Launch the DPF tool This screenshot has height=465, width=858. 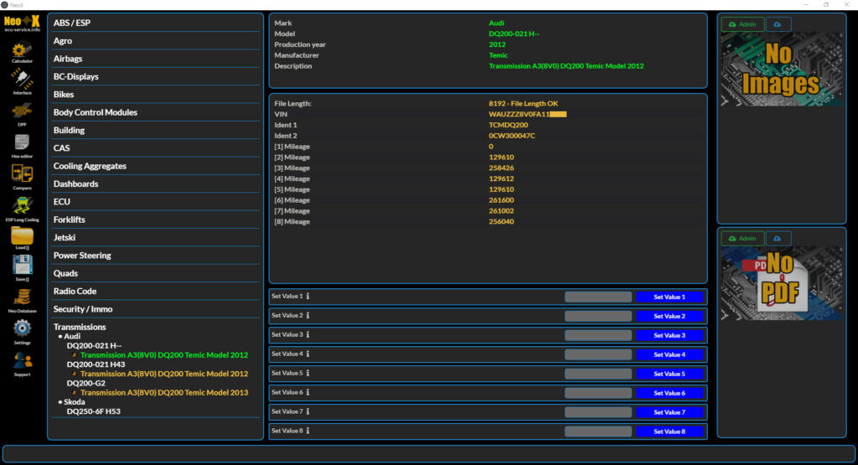pyautogui.click(x=23, y=111)
